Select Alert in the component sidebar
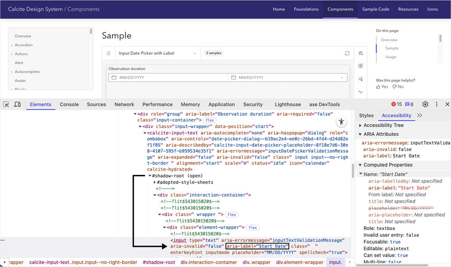The width and height of the screenshot is (451, 267). click(x=19, y=63)
